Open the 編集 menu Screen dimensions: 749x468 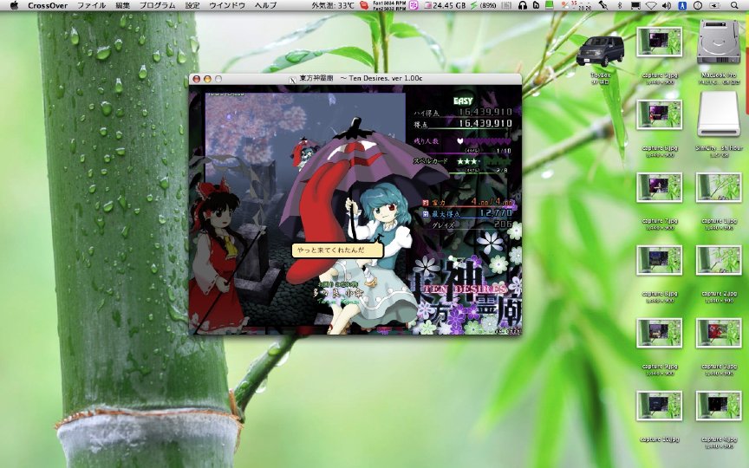click(122, 5)
